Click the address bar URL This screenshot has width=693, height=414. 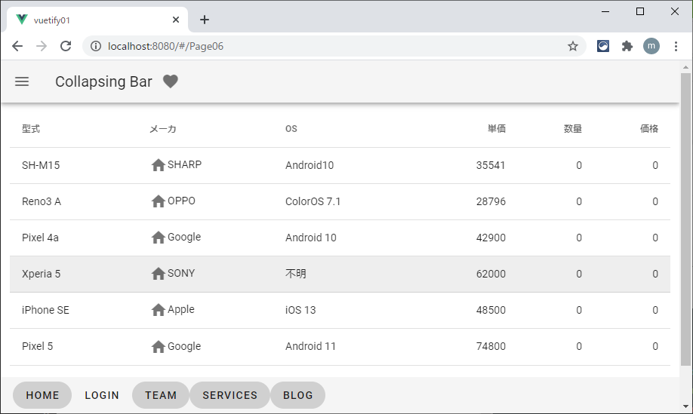[x=166, y=46]
